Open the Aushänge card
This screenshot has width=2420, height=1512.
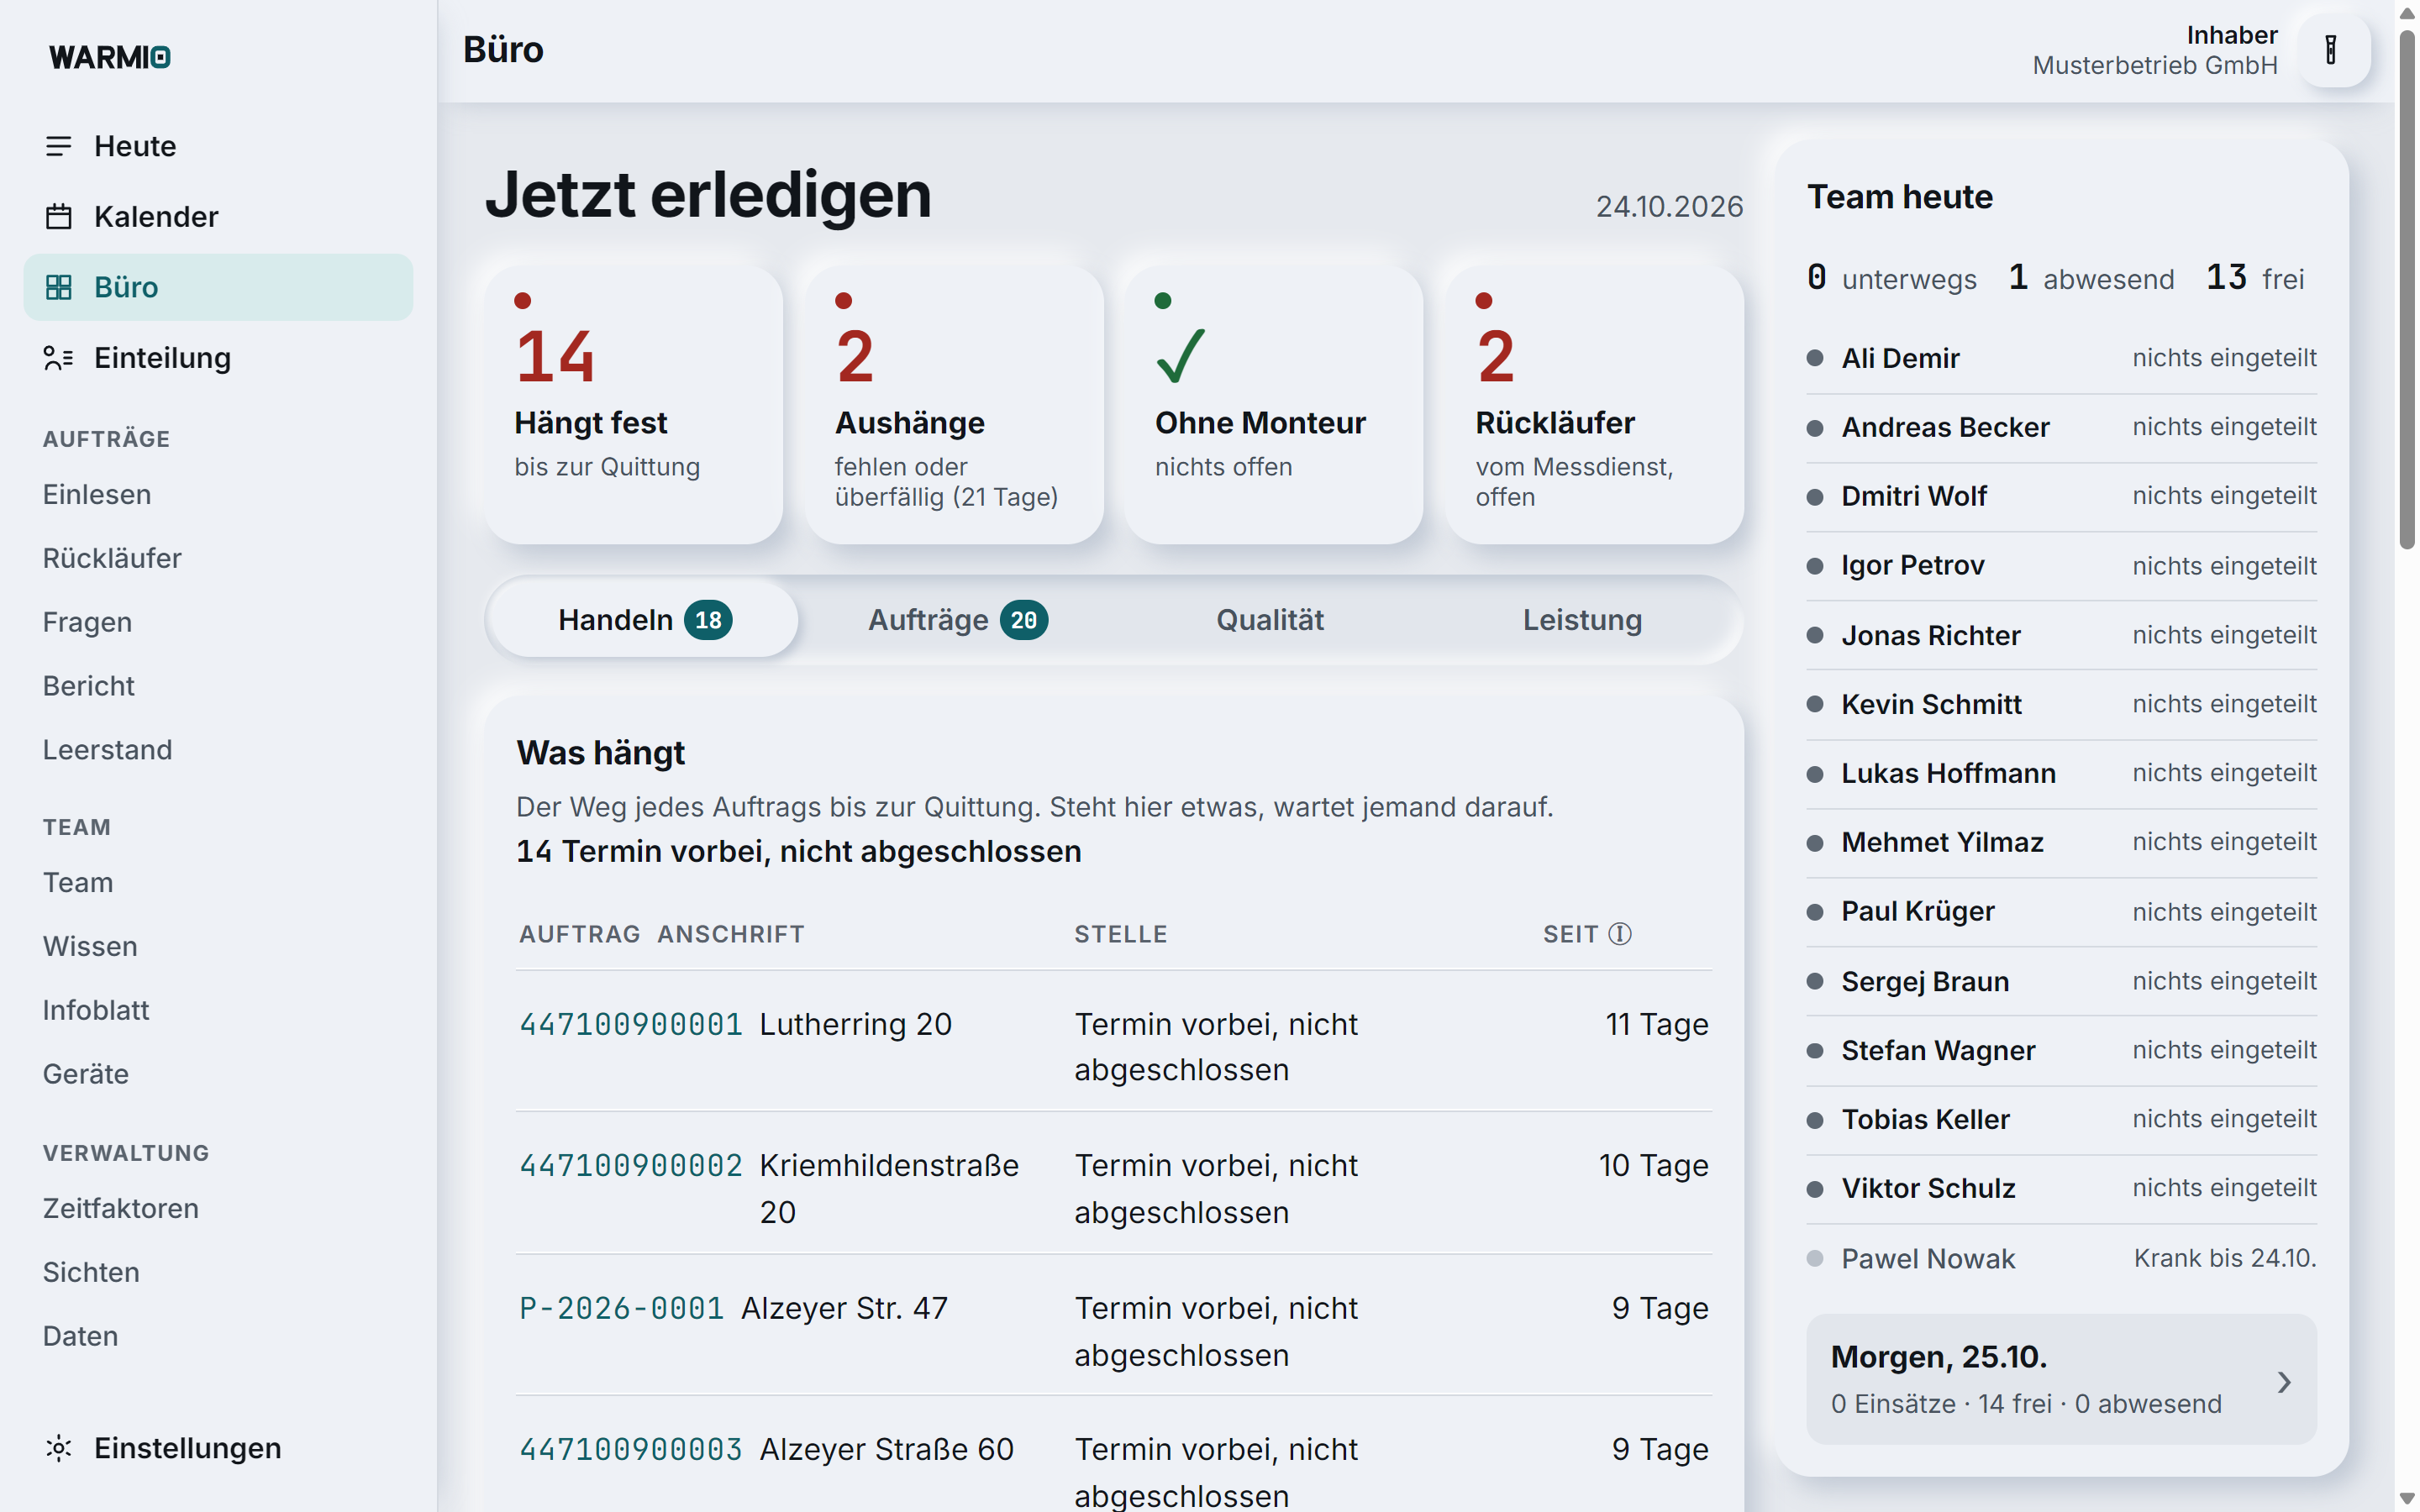pos(954,405)
